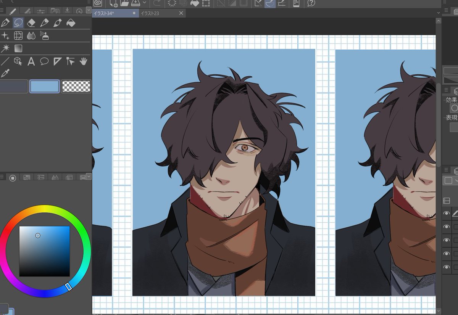Click the Fill command in command bar
This screenshot has width=458, height=315.
[195, 3]
